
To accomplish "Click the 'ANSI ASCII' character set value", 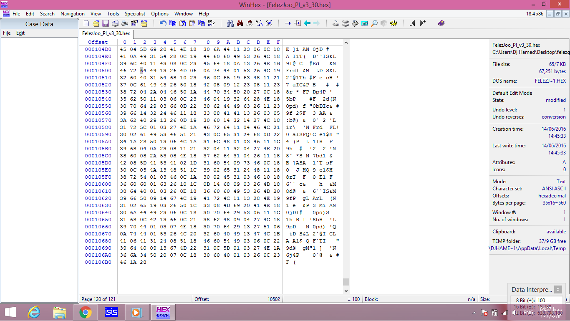I will point(553,189).
